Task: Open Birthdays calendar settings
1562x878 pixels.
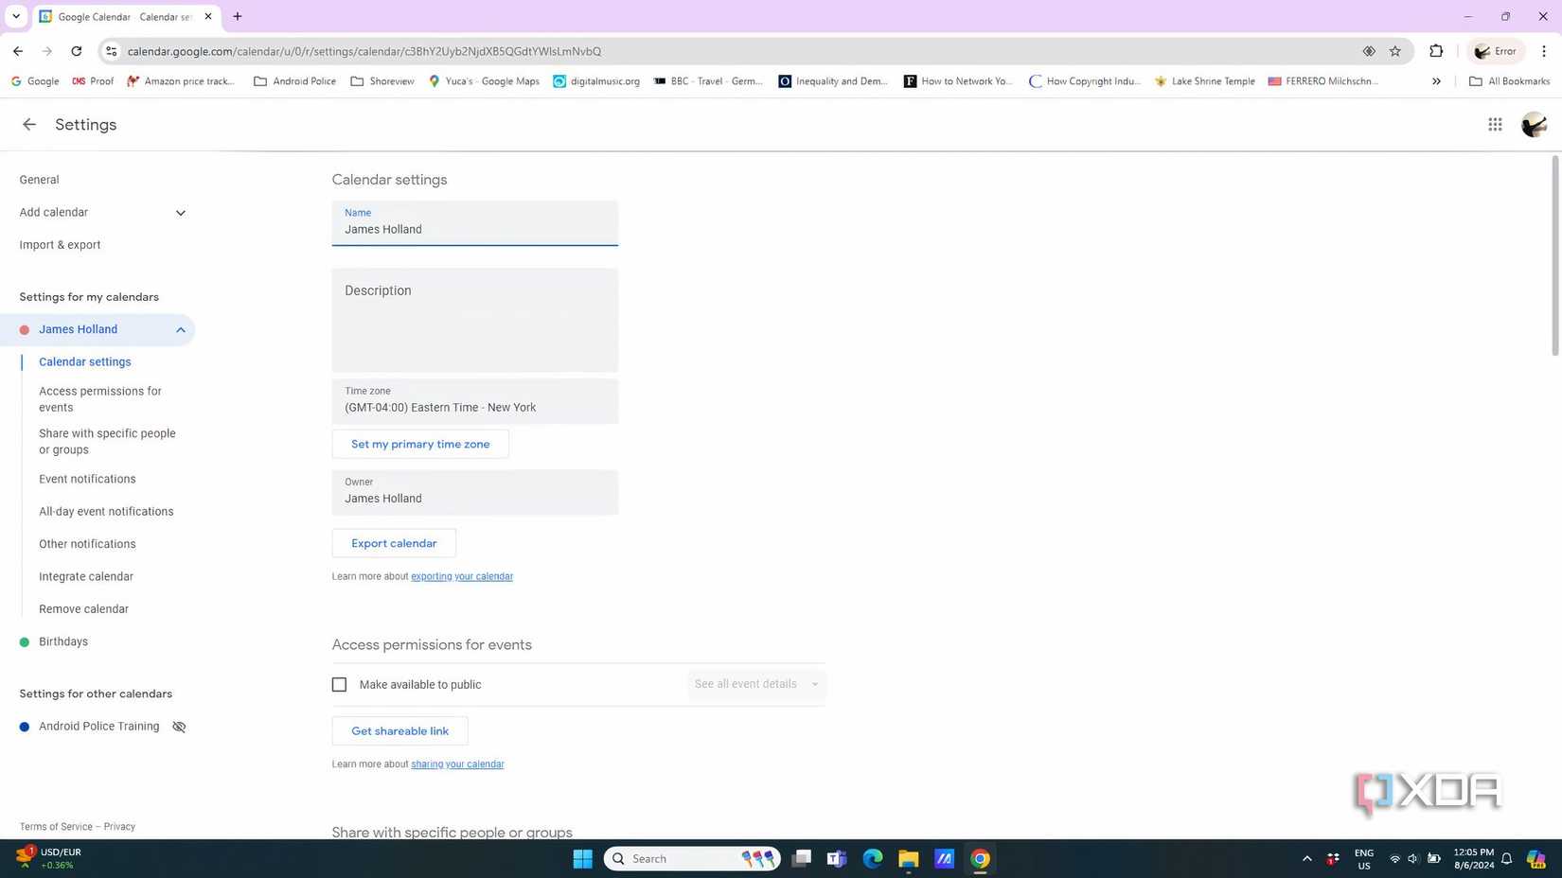Action: pyautogui.click(x=63, y=641)
